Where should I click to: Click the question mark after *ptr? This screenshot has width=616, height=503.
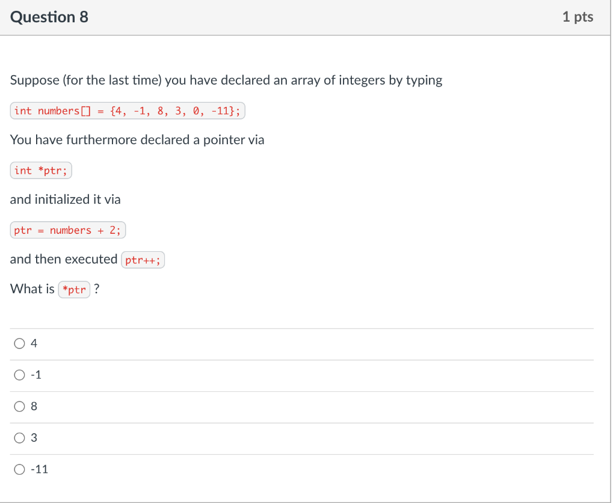(97, 289)
